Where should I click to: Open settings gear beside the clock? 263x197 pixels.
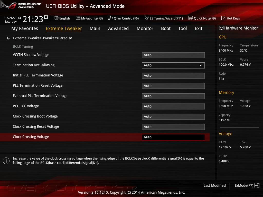coord(46,17)
